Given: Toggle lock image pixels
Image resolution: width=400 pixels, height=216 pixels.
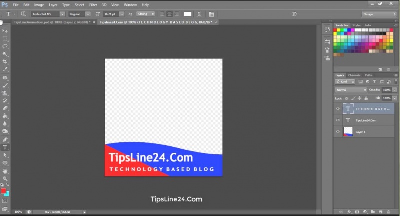Looking at the screenshot, I should pos(353,98).
